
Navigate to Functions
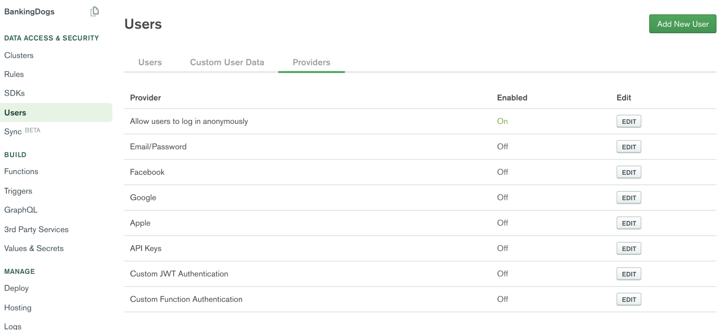click(21, 171)
